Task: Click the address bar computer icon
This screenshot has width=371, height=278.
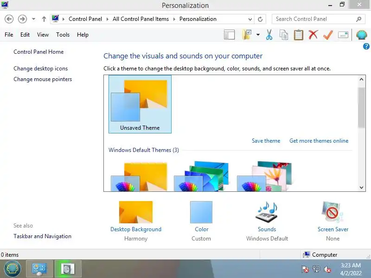Action: (55, 19)
